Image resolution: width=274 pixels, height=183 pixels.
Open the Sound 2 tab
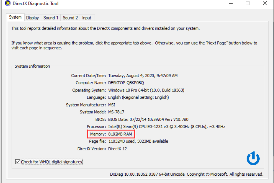[x=70, y=17]
